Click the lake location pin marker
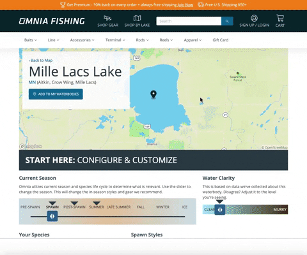Image resolution: width=307 pixels, height=255 pixels. point(153,94)
